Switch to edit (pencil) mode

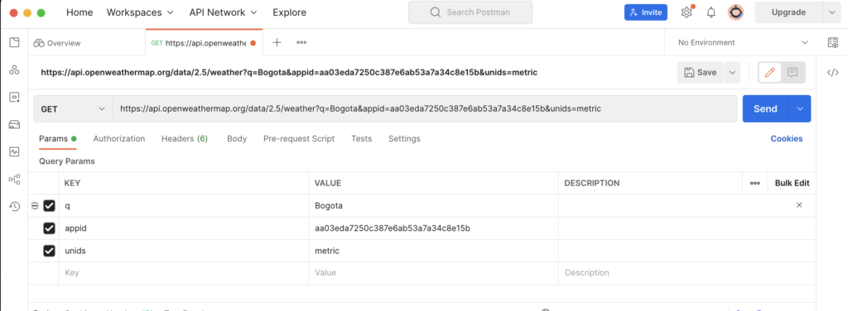click(769, 72)
